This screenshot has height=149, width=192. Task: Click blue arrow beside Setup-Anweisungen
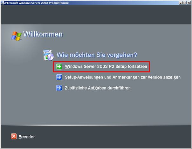coord(59,77)
